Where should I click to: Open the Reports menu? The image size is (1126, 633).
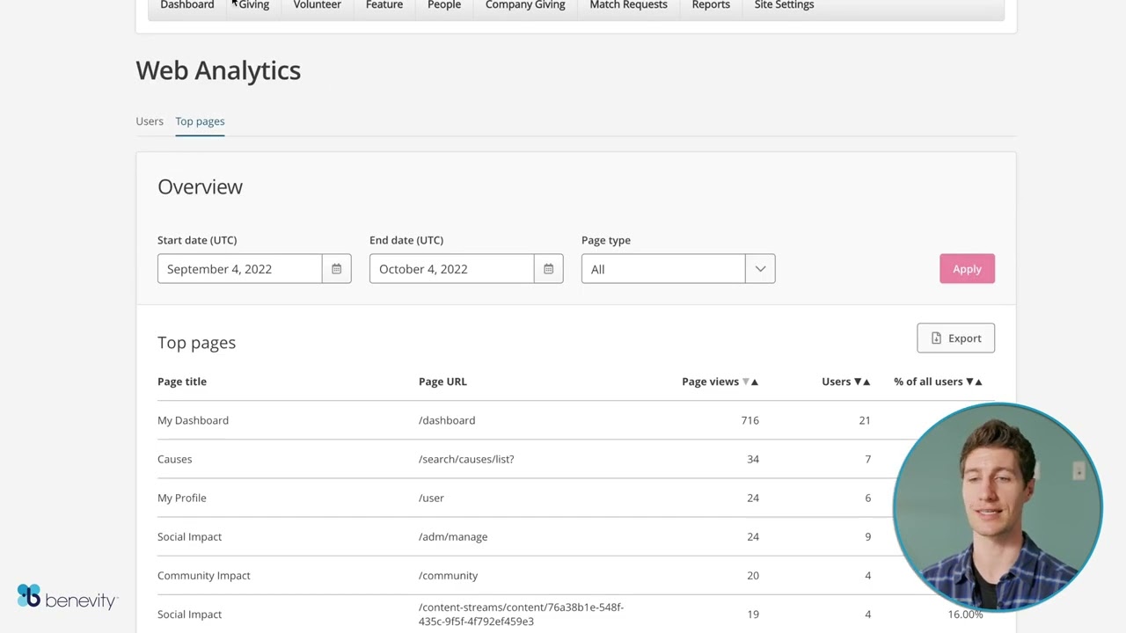(711, 5)
